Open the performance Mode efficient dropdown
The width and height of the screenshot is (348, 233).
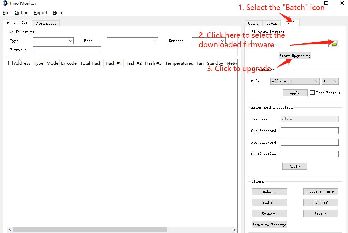[x=295, y=81]
